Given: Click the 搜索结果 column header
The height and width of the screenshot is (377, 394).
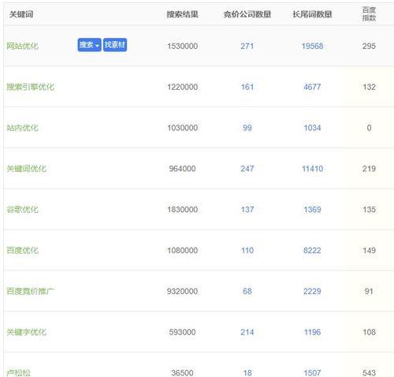Looking at the screenshot, I should click(182, 14).
